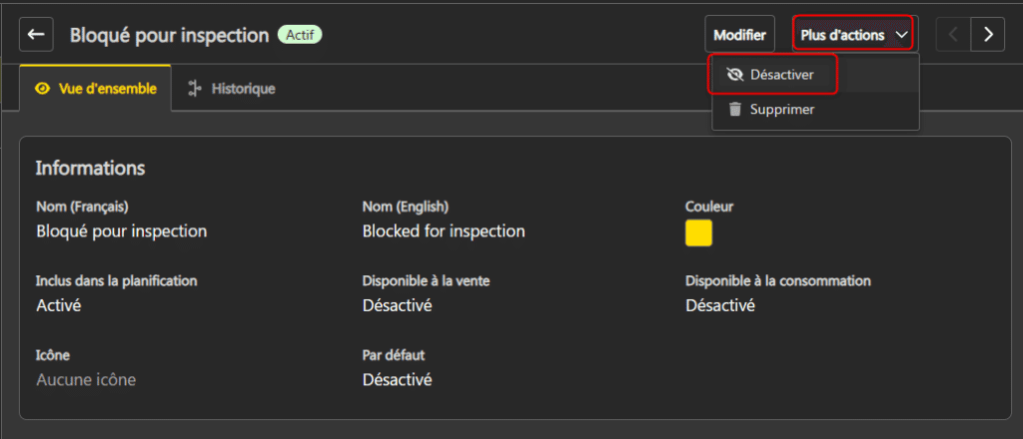Choose Supprimer in the dropdown menu
This screenshot has width=1023, height=439.
coord(783,110)
